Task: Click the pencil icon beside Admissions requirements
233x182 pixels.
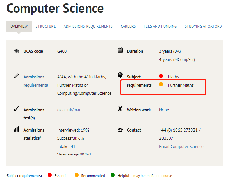Action: 16,76
